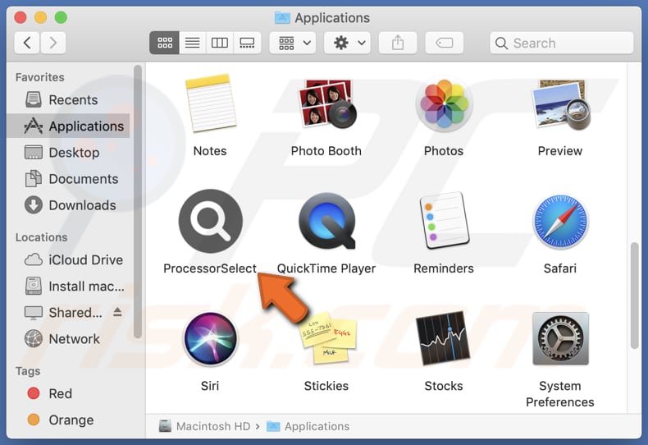Click Applications in the path bar
The height and width of the screenshot is (445, 648).
(x=308, y=426)
